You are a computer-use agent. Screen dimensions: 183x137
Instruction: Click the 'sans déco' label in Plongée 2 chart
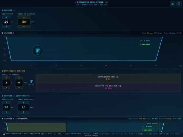(147, 130)
